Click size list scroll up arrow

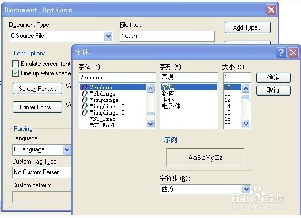click(x=246, y=88)
